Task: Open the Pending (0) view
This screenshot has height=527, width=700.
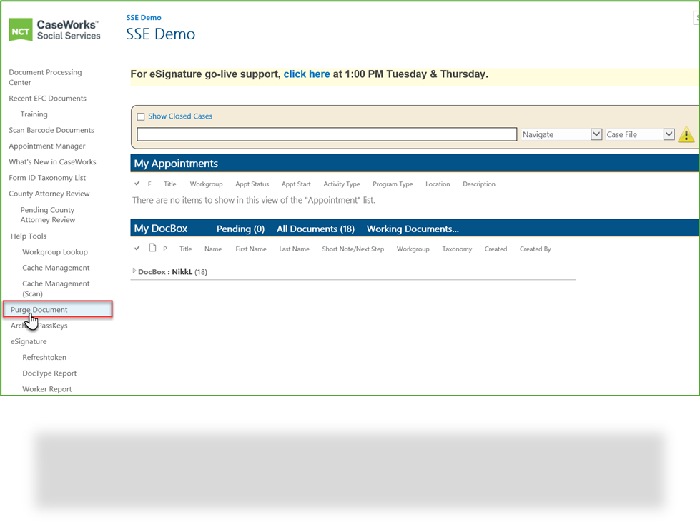Action: pyautogui.click(x=241, y=229)
